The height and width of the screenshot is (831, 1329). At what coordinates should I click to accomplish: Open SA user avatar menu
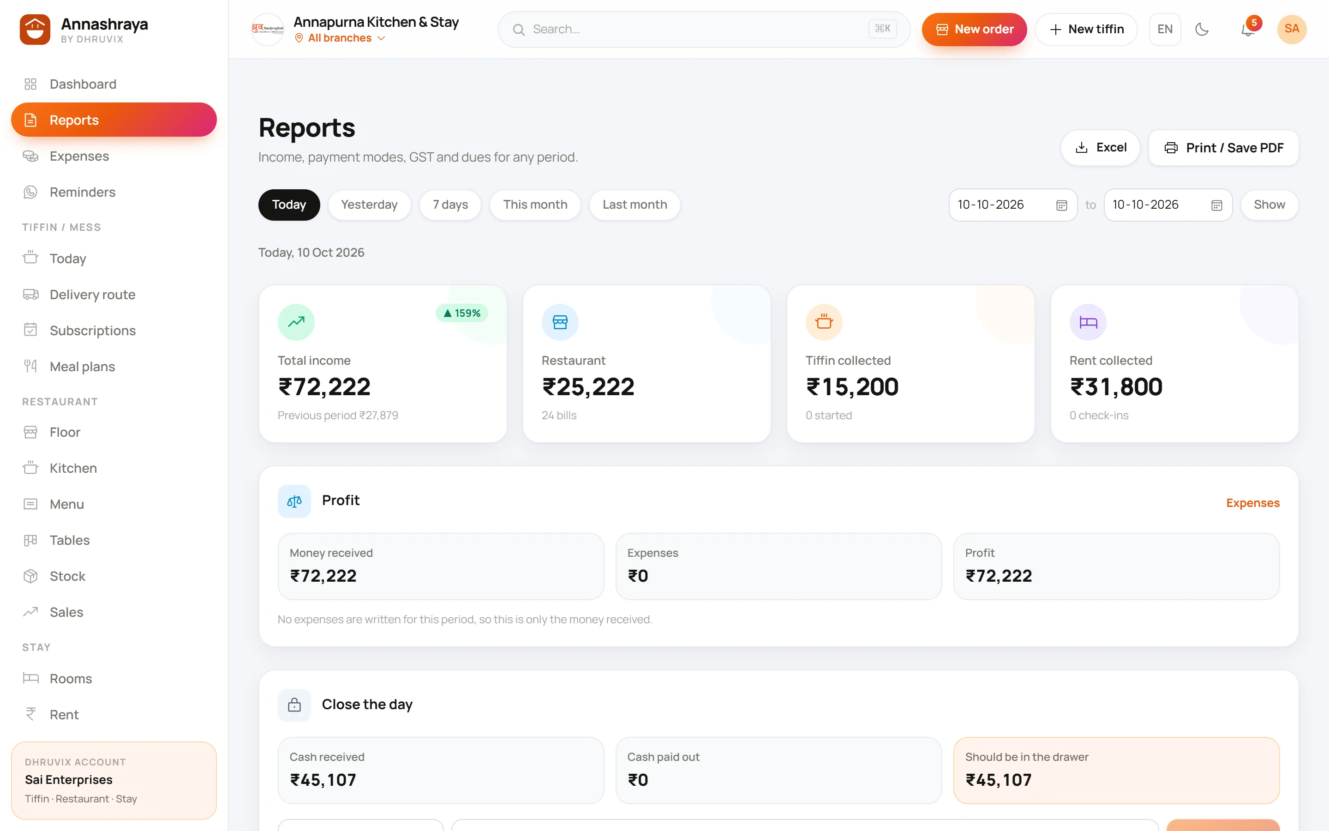[x=1292, y=29]
